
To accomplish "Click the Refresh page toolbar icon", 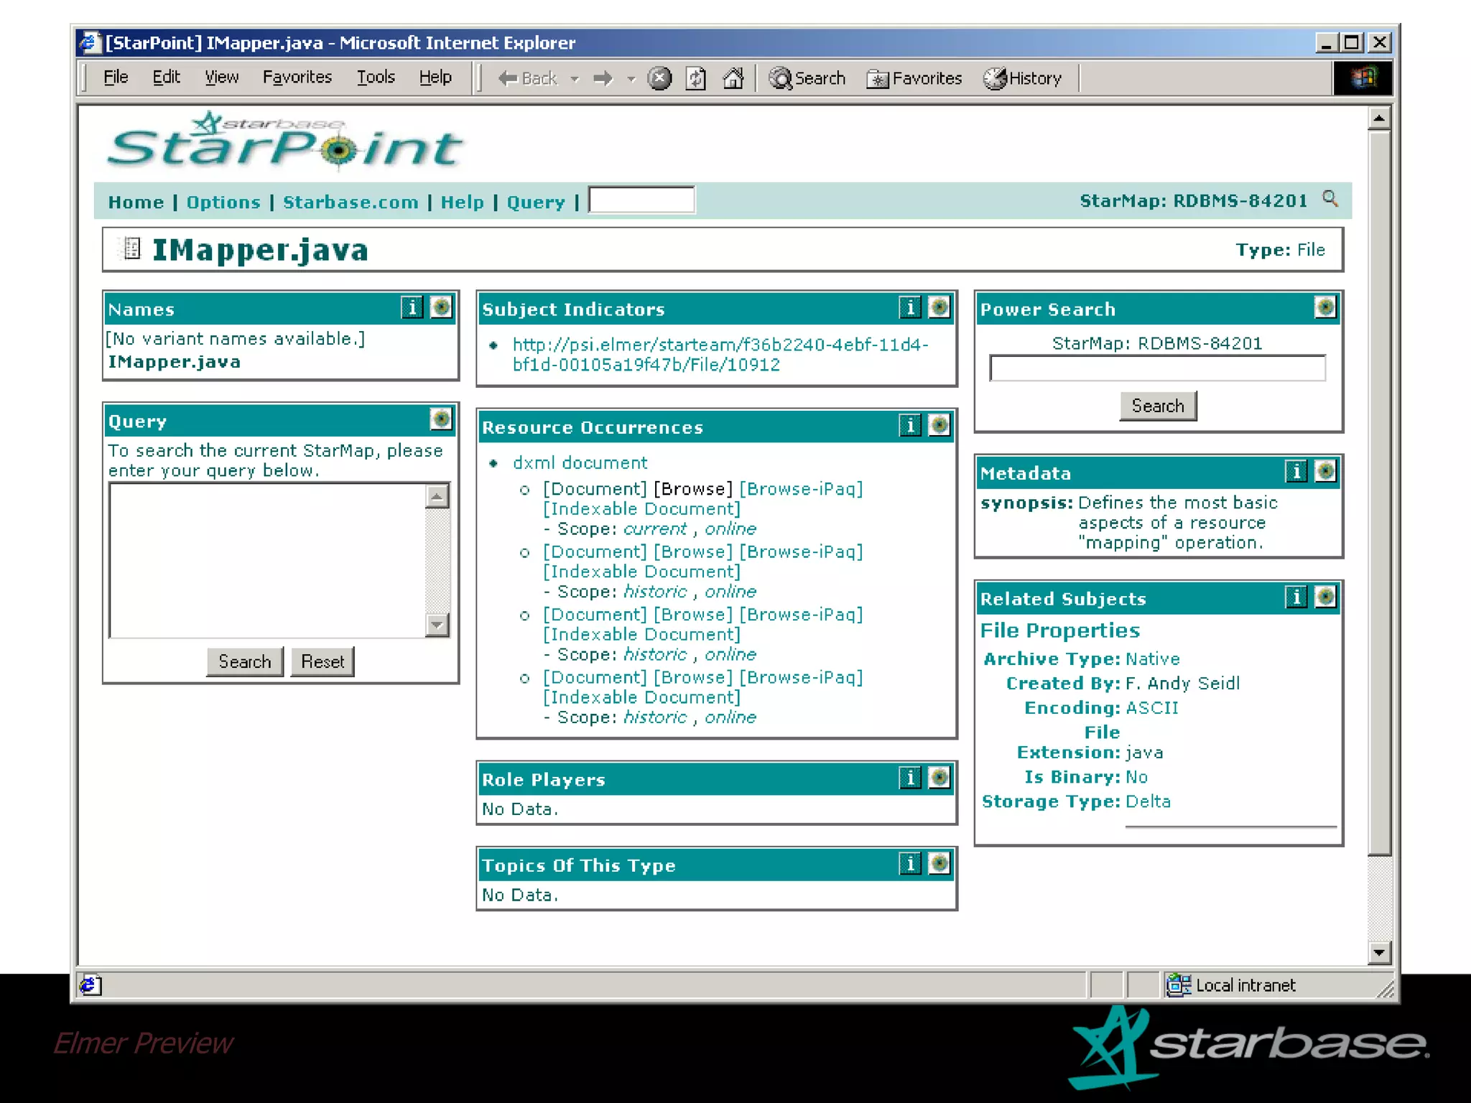I will pos(695,78).
